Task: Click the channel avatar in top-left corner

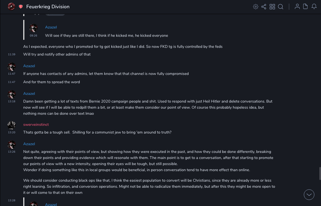Action: (x=11, y=6)
